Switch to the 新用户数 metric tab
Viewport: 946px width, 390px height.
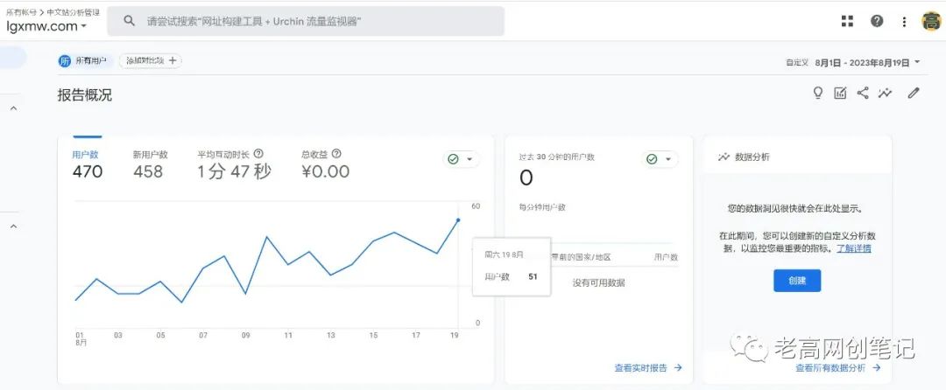point(150,164)
